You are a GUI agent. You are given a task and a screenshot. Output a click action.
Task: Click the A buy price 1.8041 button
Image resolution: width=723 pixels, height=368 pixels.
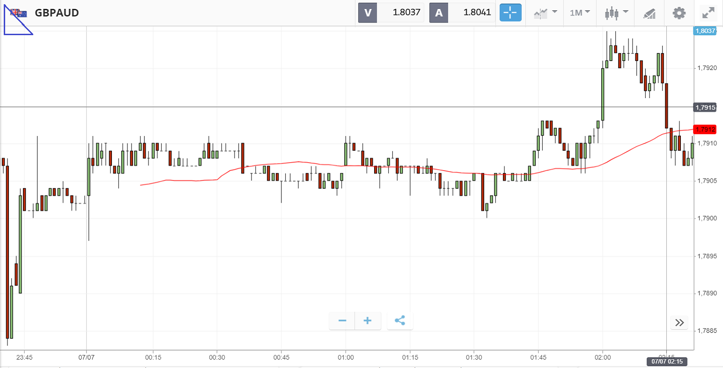[462, 13]
